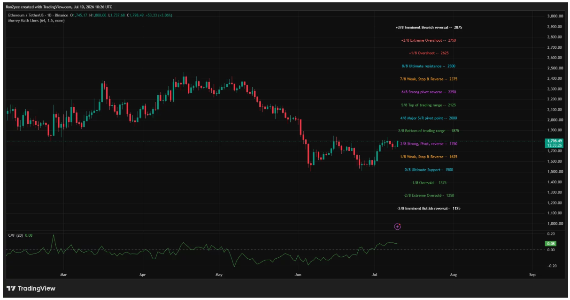Click the '1/8 Weak, Stop & Reverse' label
Viewport: 570px width, 300px height.
[x=429, y=157]
